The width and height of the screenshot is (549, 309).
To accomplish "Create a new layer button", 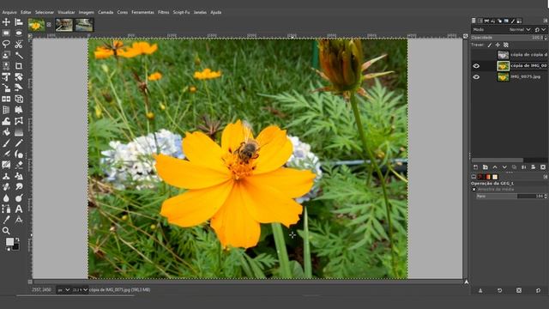I will (x=475, y=167).
